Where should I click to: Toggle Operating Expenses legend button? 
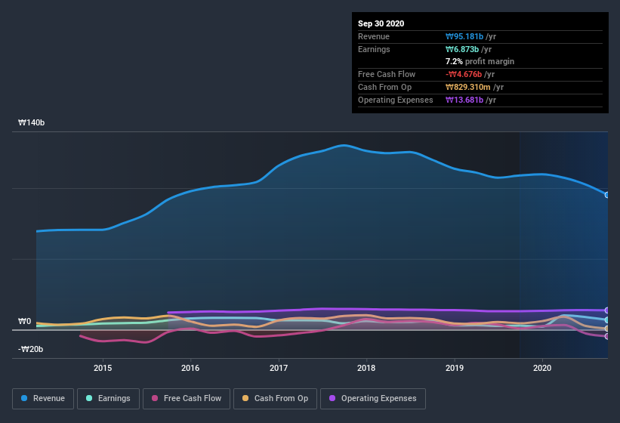373,399
